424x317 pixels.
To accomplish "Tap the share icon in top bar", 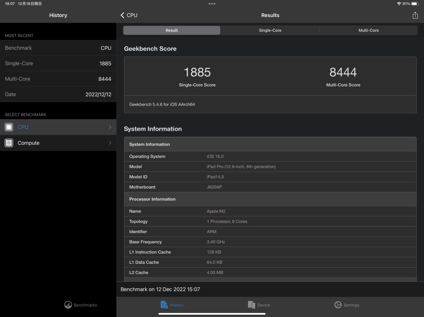I will pos(415,15).
